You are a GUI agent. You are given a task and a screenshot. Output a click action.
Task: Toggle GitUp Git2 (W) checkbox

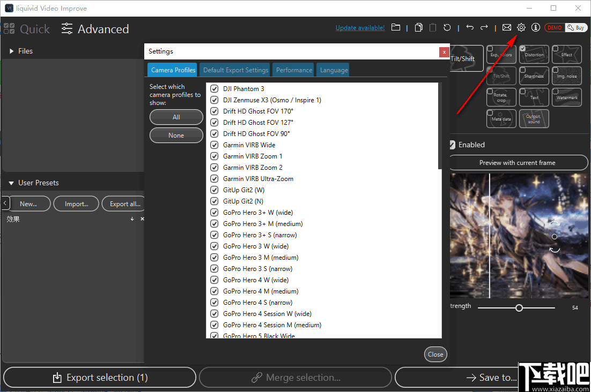[x=214, y=190]
